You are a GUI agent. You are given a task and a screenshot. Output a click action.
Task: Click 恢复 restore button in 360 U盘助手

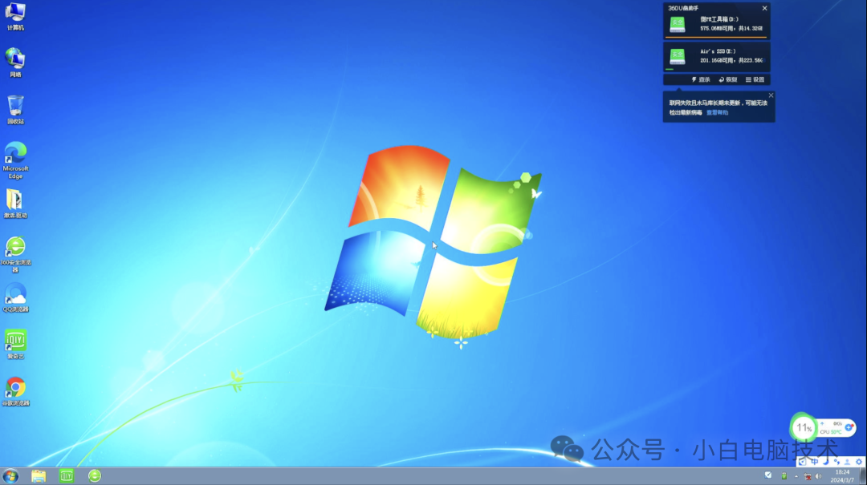tap(727, 79)
